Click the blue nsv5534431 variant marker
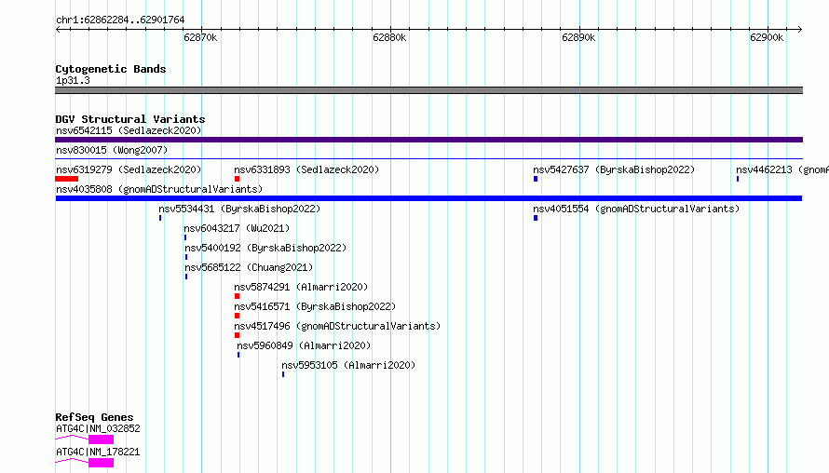 pyautogui.click(x=160, y=218)
